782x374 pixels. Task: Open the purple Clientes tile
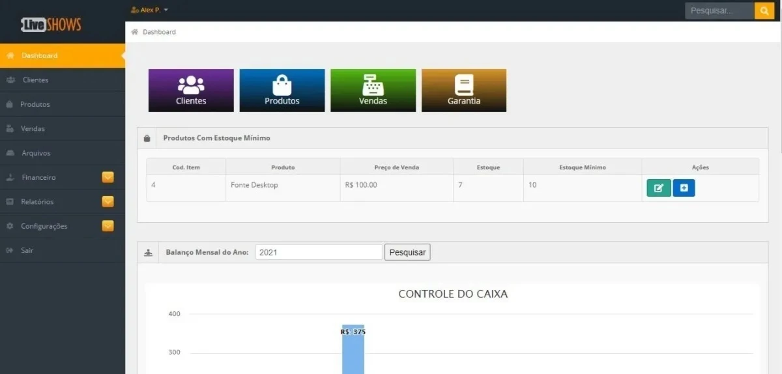191,91
